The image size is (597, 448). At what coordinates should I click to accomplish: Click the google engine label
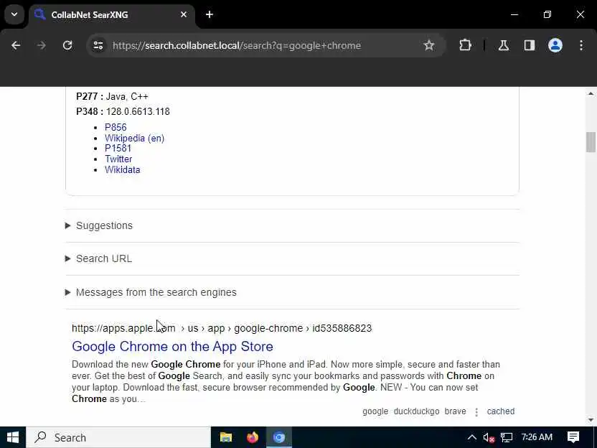[375, 411]
